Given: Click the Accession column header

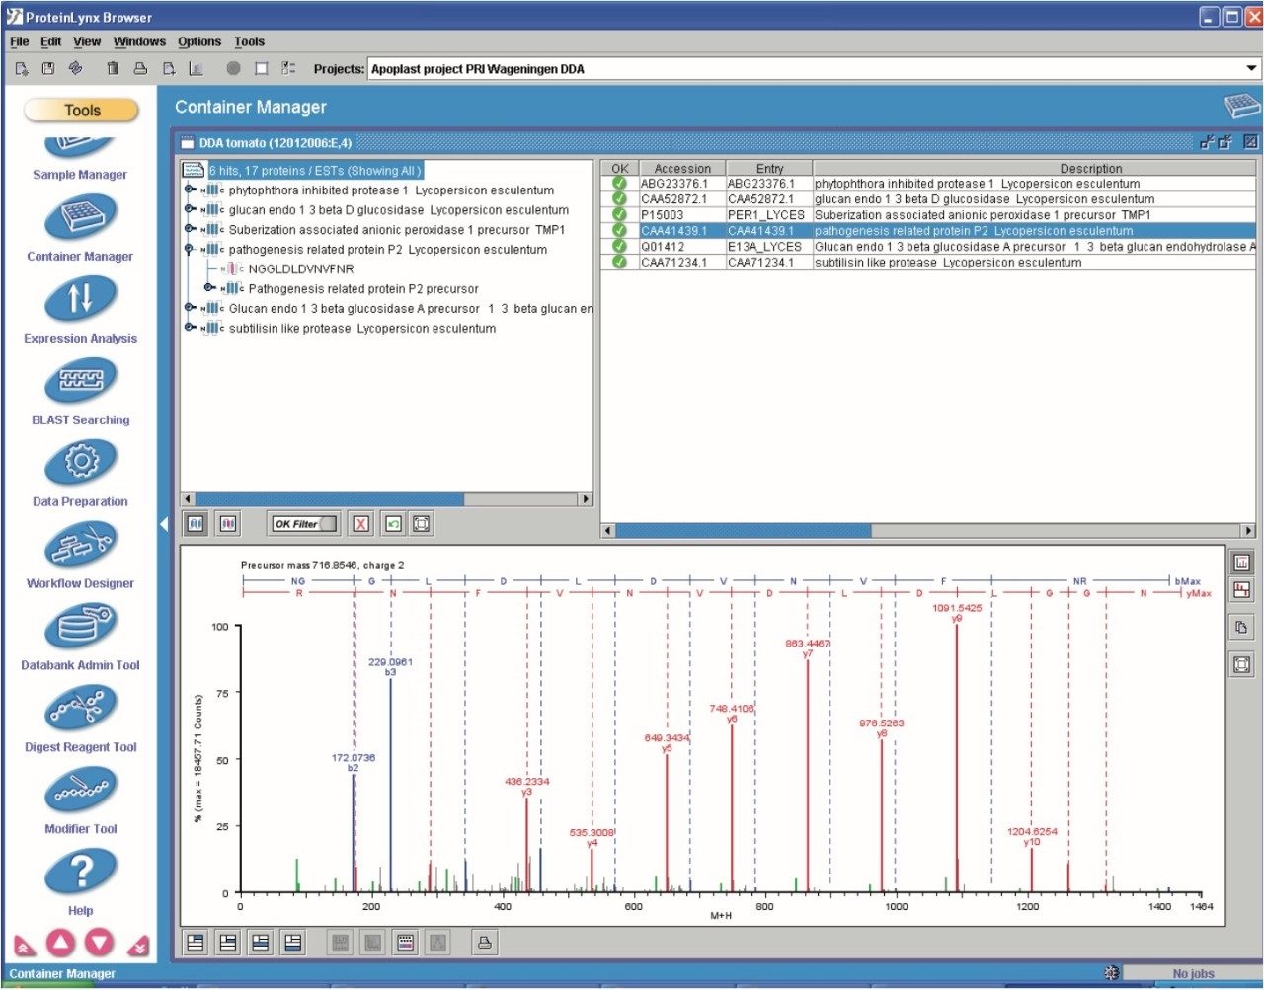Looking at the screenshot, I should pyautogui.click(x=682, y=168).
